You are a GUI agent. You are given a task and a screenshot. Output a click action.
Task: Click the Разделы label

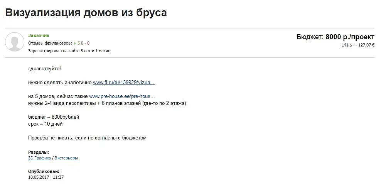click(x=39, y=152)
